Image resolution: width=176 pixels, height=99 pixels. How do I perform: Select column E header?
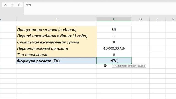pyautogui.click(x=157, y=19)
